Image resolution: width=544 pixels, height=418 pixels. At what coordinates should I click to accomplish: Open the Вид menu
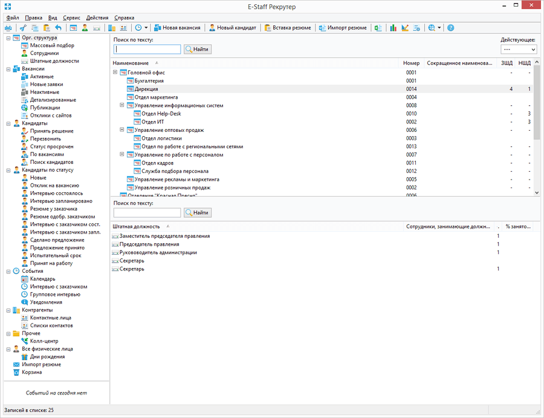coord(53,18)
